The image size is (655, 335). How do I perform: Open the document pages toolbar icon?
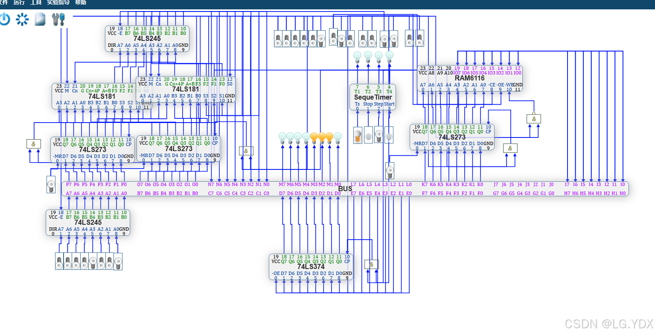click(x=40, y=19)
